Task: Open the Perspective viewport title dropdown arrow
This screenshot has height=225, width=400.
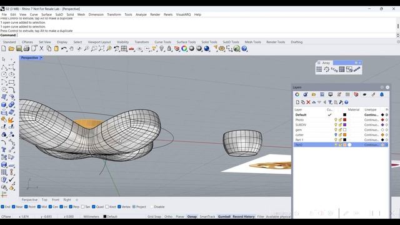Action: coord(41,58)
